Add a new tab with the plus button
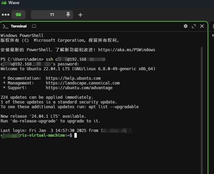This screenshot has height=174, width=214. 80,15
